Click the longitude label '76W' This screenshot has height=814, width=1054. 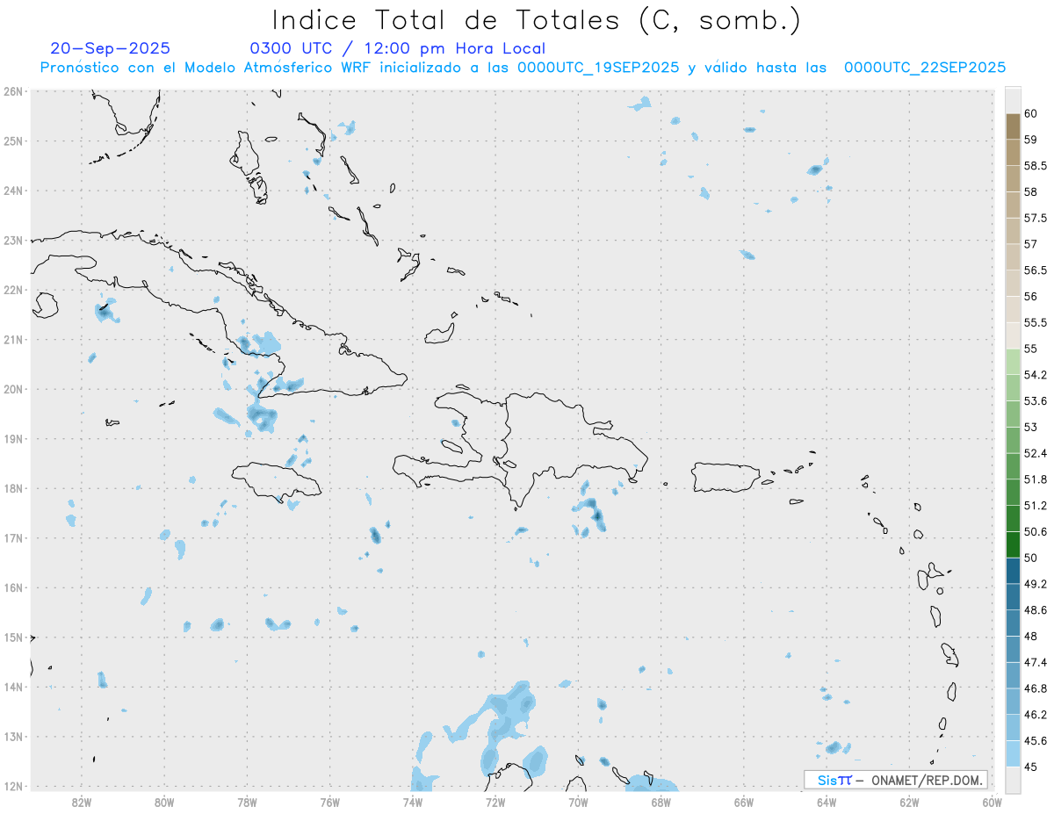click(x=329, y=802)
